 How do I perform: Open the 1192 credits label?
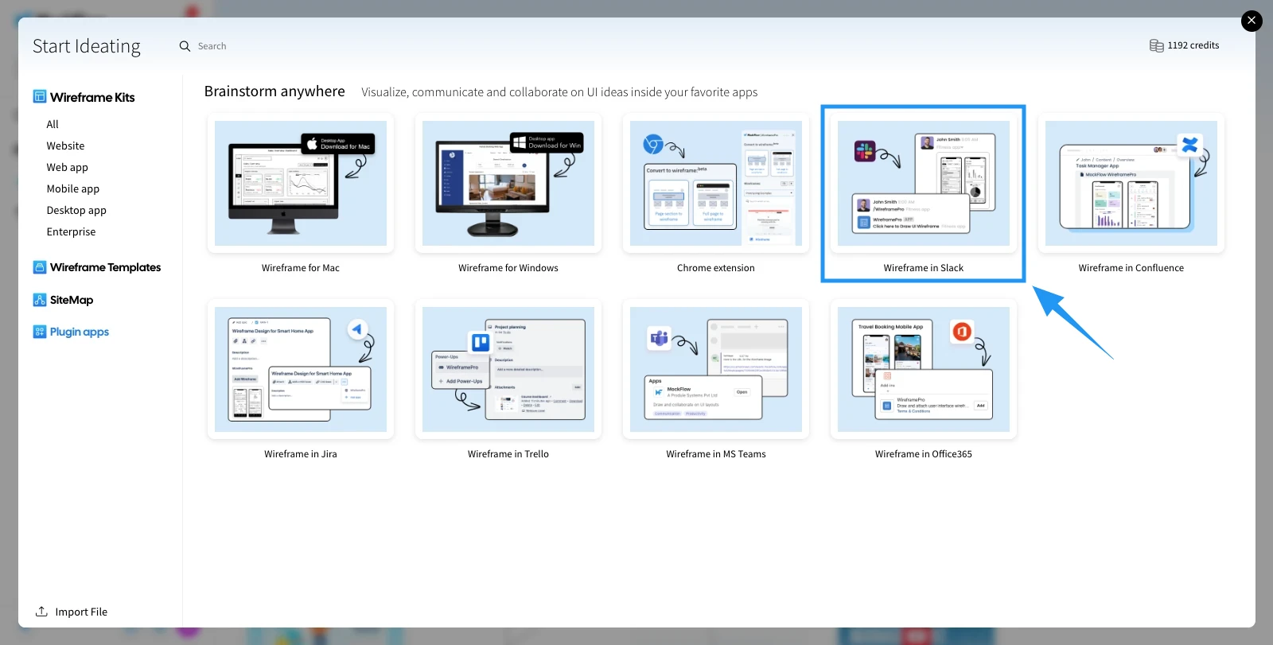tap(1193, 45)
